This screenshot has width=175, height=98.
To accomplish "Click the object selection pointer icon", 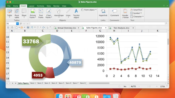I will point(48,27).
